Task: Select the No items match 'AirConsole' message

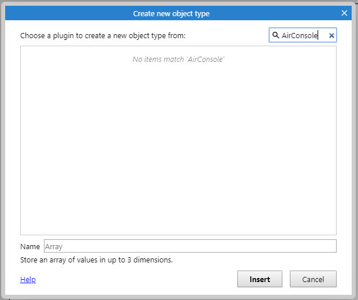Action: coord(178,60)
